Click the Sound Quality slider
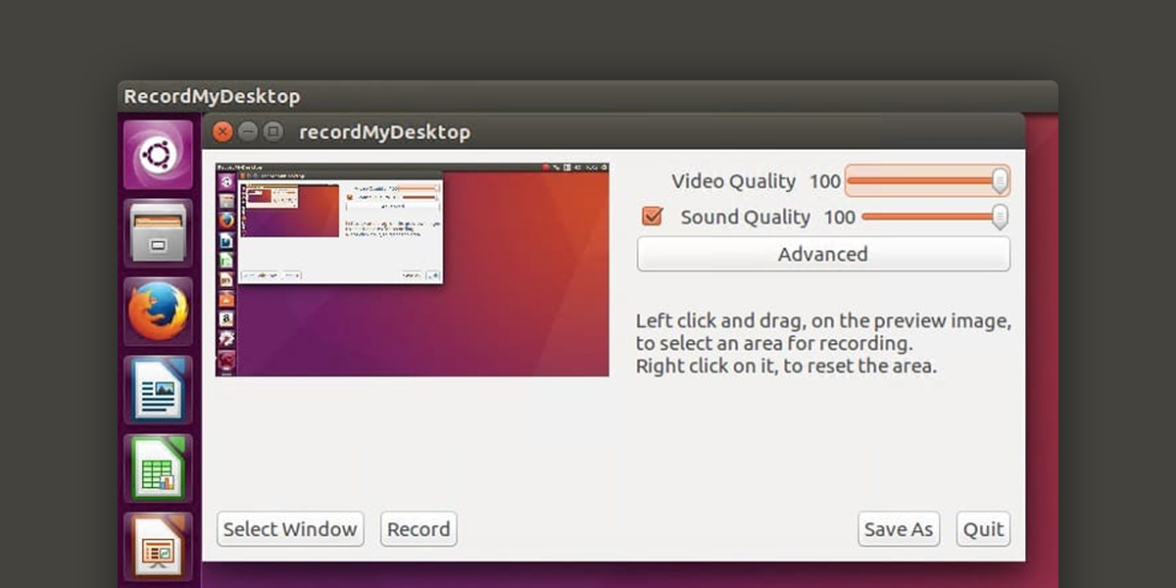 tap(935, 217)
